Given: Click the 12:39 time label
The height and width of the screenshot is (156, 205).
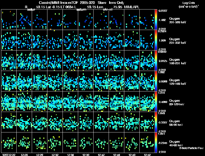Looking at the screenshot, I should click(86, 155).
